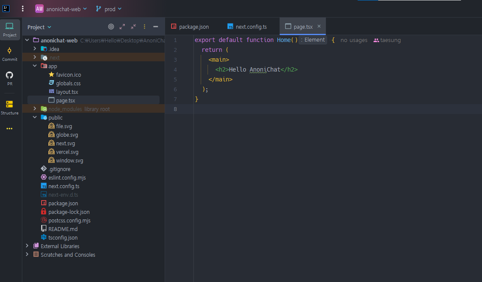Collapse the public folder
The height and width of the screenshot is (282, 482).
pyautogui.click(x=35, y=117)
